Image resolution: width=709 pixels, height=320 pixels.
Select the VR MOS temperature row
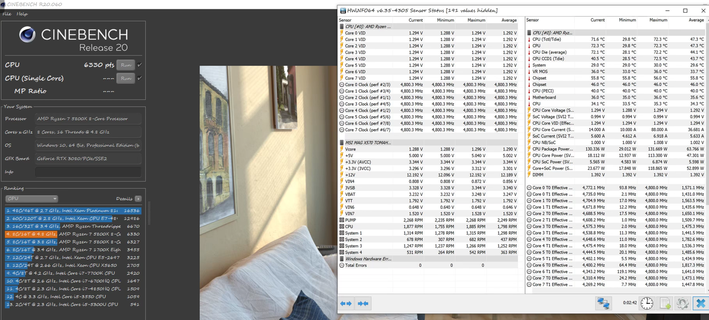616,71
